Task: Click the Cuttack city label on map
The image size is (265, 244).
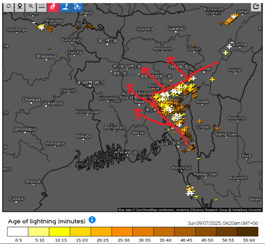Action: 16,199
